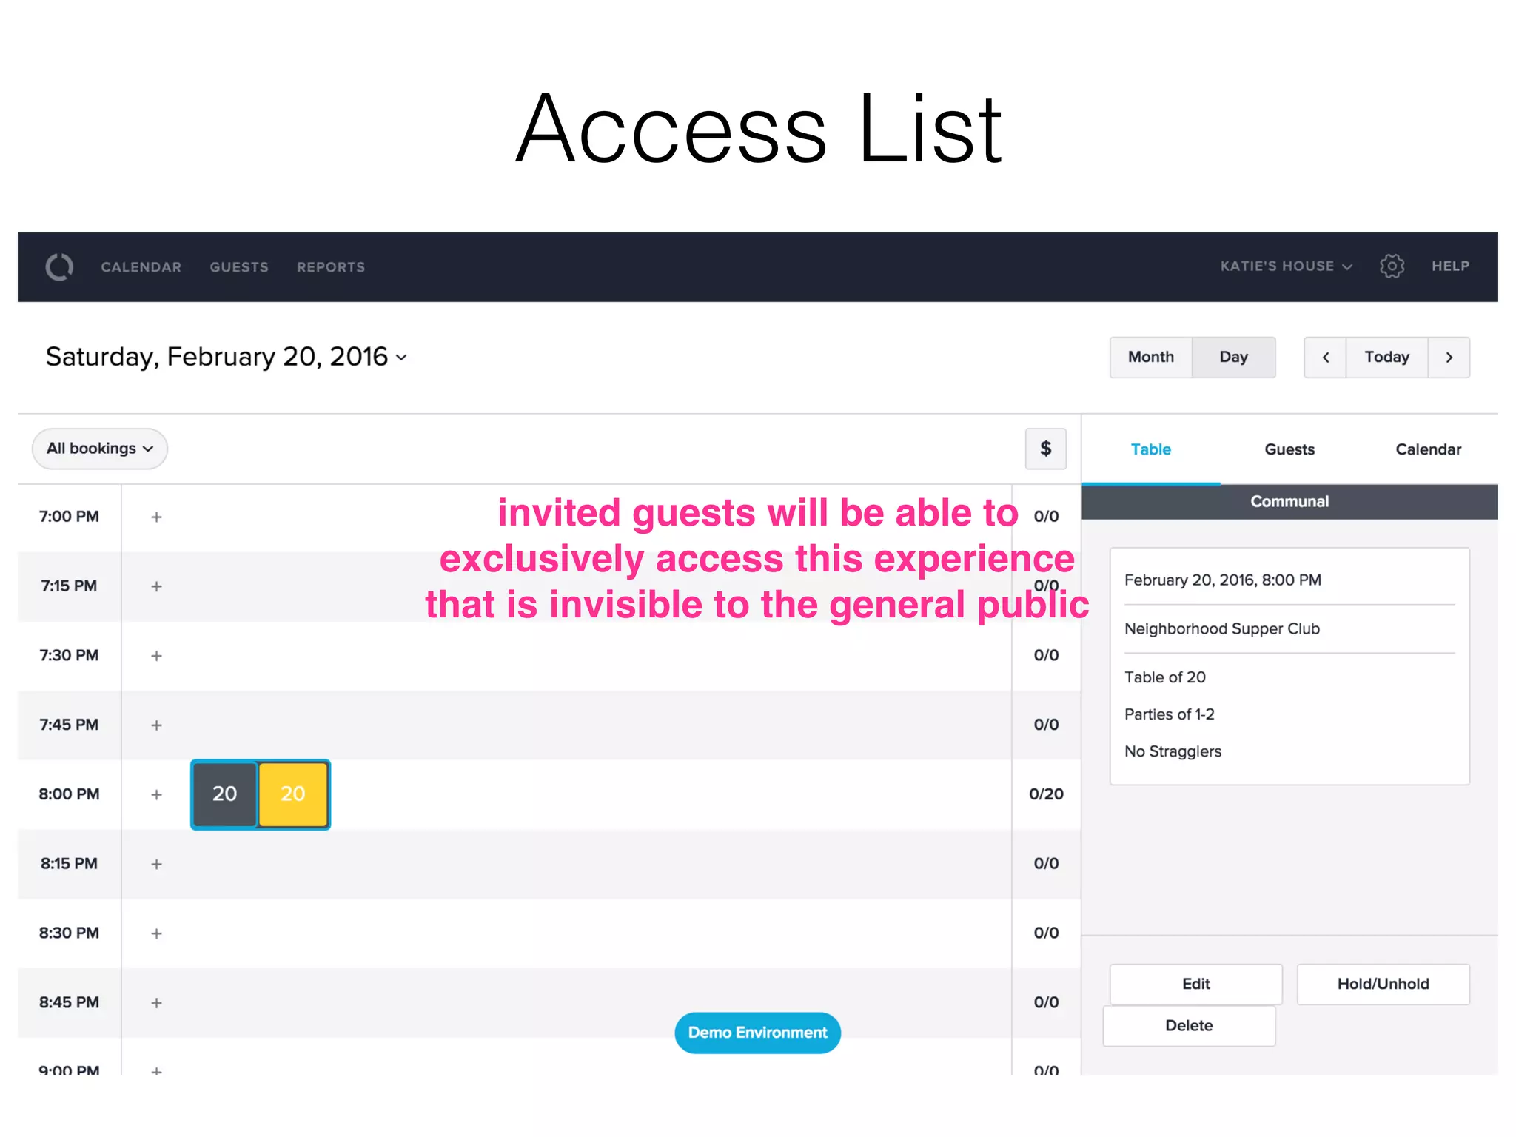Screen dimensions: 1516x1137
Task: Add booking at 8:30 PM plus icon
Action: [156, 933]
